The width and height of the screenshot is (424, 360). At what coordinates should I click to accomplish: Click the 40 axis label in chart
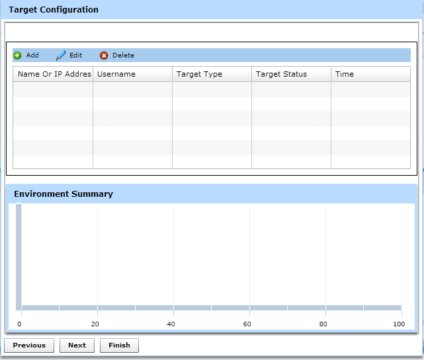tap(171, 324)
